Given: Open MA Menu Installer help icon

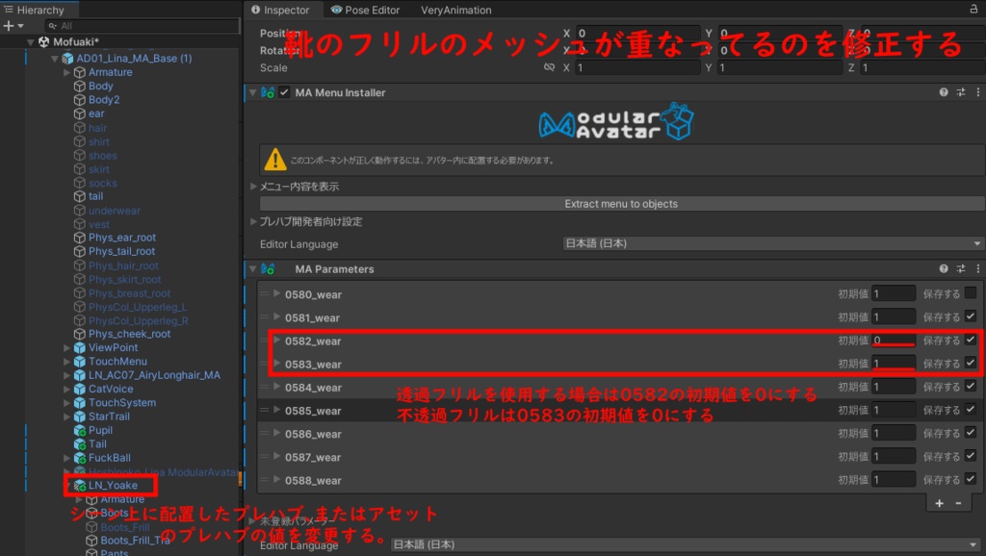Looking at the screenshot, I should tap(944, 92).
